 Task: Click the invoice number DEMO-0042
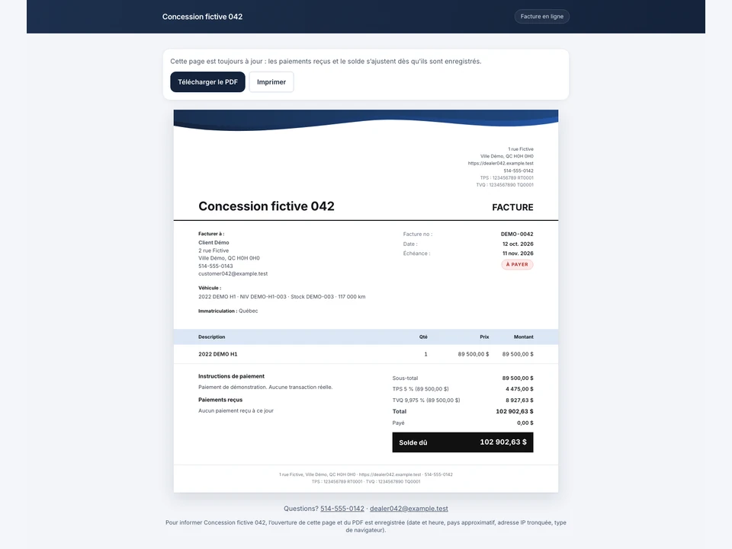click(517, 234)
